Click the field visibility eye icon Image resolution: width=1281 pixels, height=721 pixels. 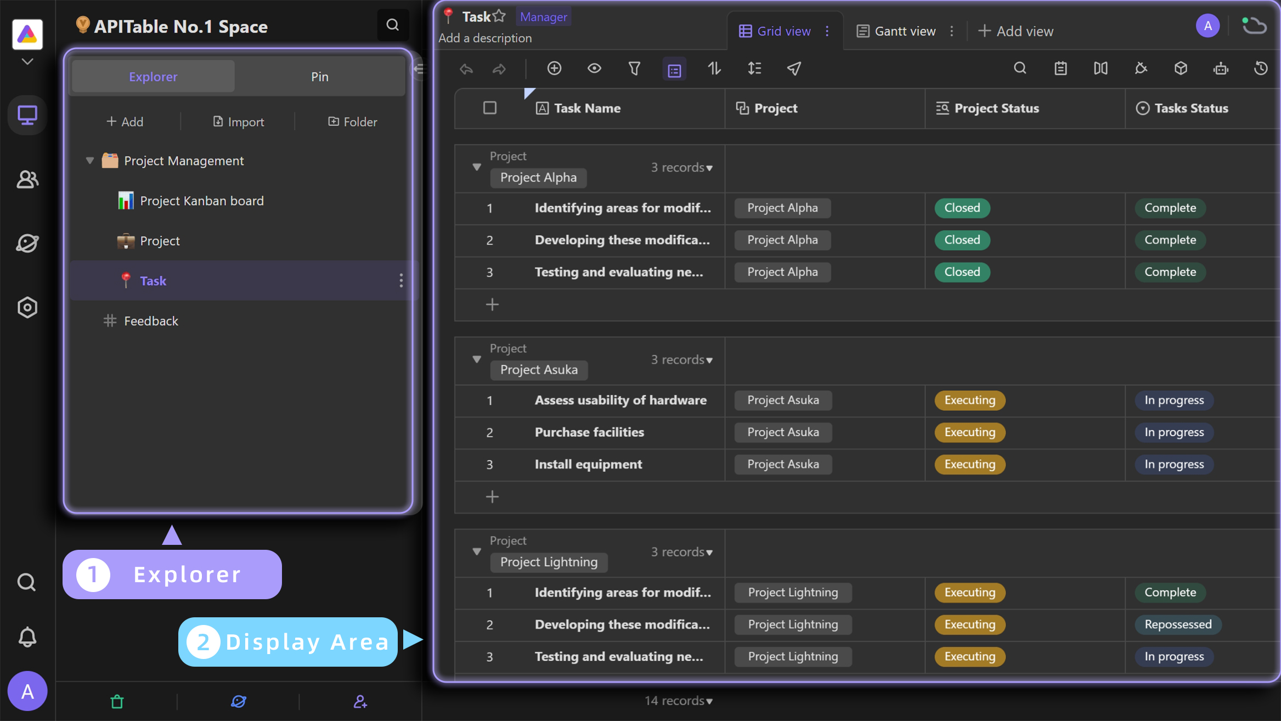pyautogui.click(x=595, y=68)
